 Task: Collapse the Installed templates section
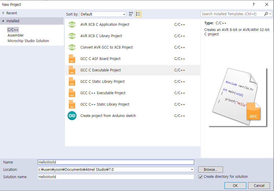[3, 21]
